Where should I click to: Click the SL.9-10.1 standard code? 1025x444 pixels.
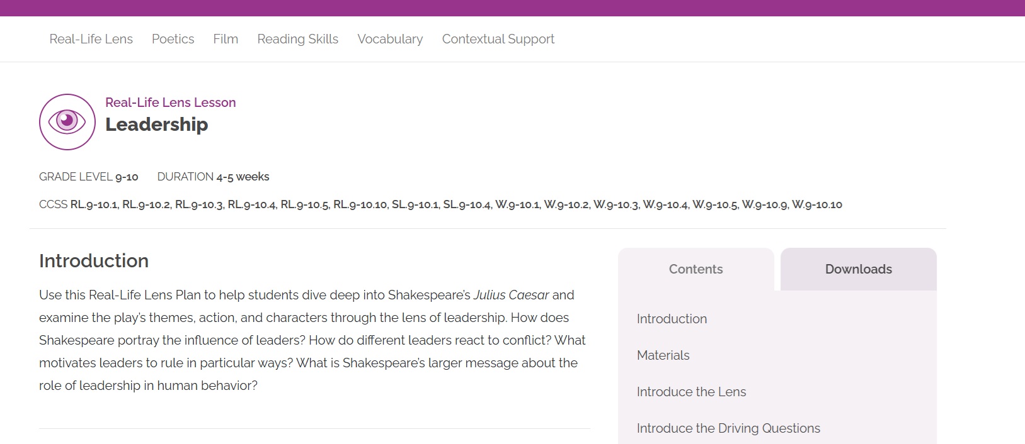tap(415, 204)
